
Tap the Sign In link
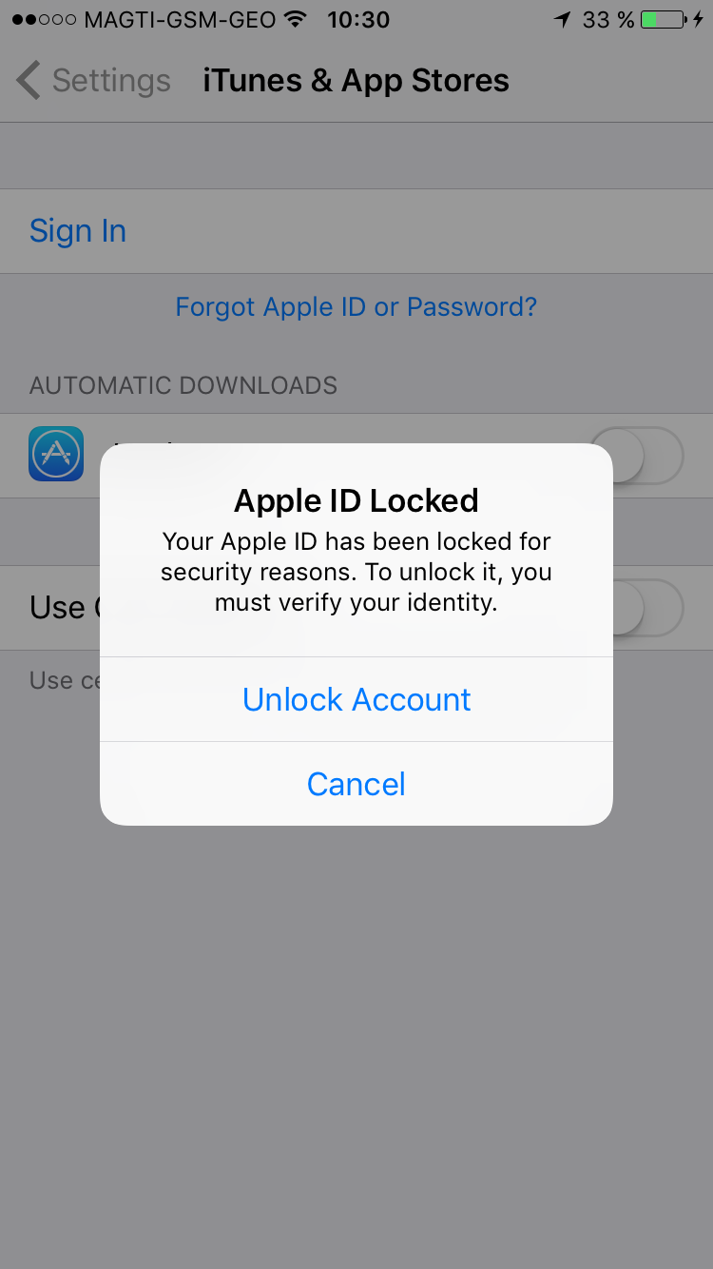point(78,231)
